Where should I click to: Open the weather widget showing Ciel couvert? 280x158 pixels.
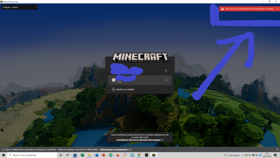[x=230, y=155]
